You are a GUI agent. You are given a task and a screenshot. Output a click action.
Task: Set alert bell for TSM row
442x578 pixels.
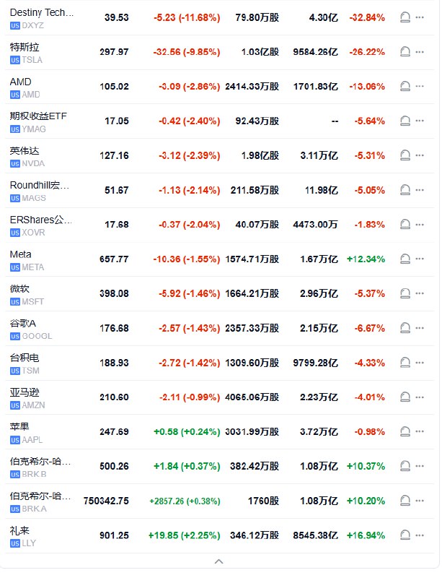point(405,363)
